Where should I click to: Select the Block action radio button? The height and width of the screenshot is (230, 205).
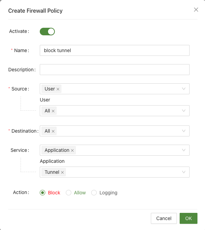coord(43,193)
